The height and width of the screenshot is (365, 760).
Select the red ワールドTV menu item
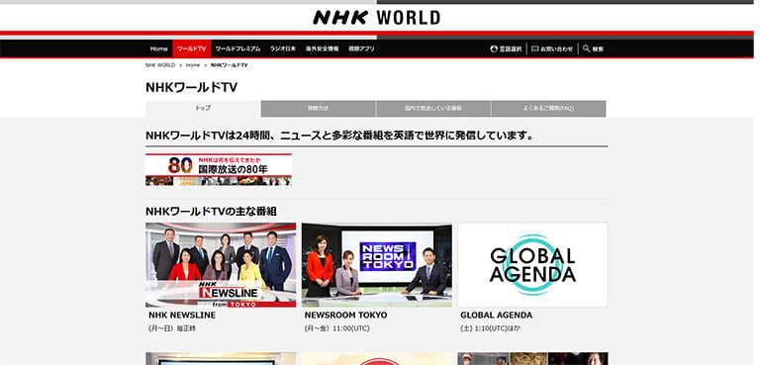point(191,48)
